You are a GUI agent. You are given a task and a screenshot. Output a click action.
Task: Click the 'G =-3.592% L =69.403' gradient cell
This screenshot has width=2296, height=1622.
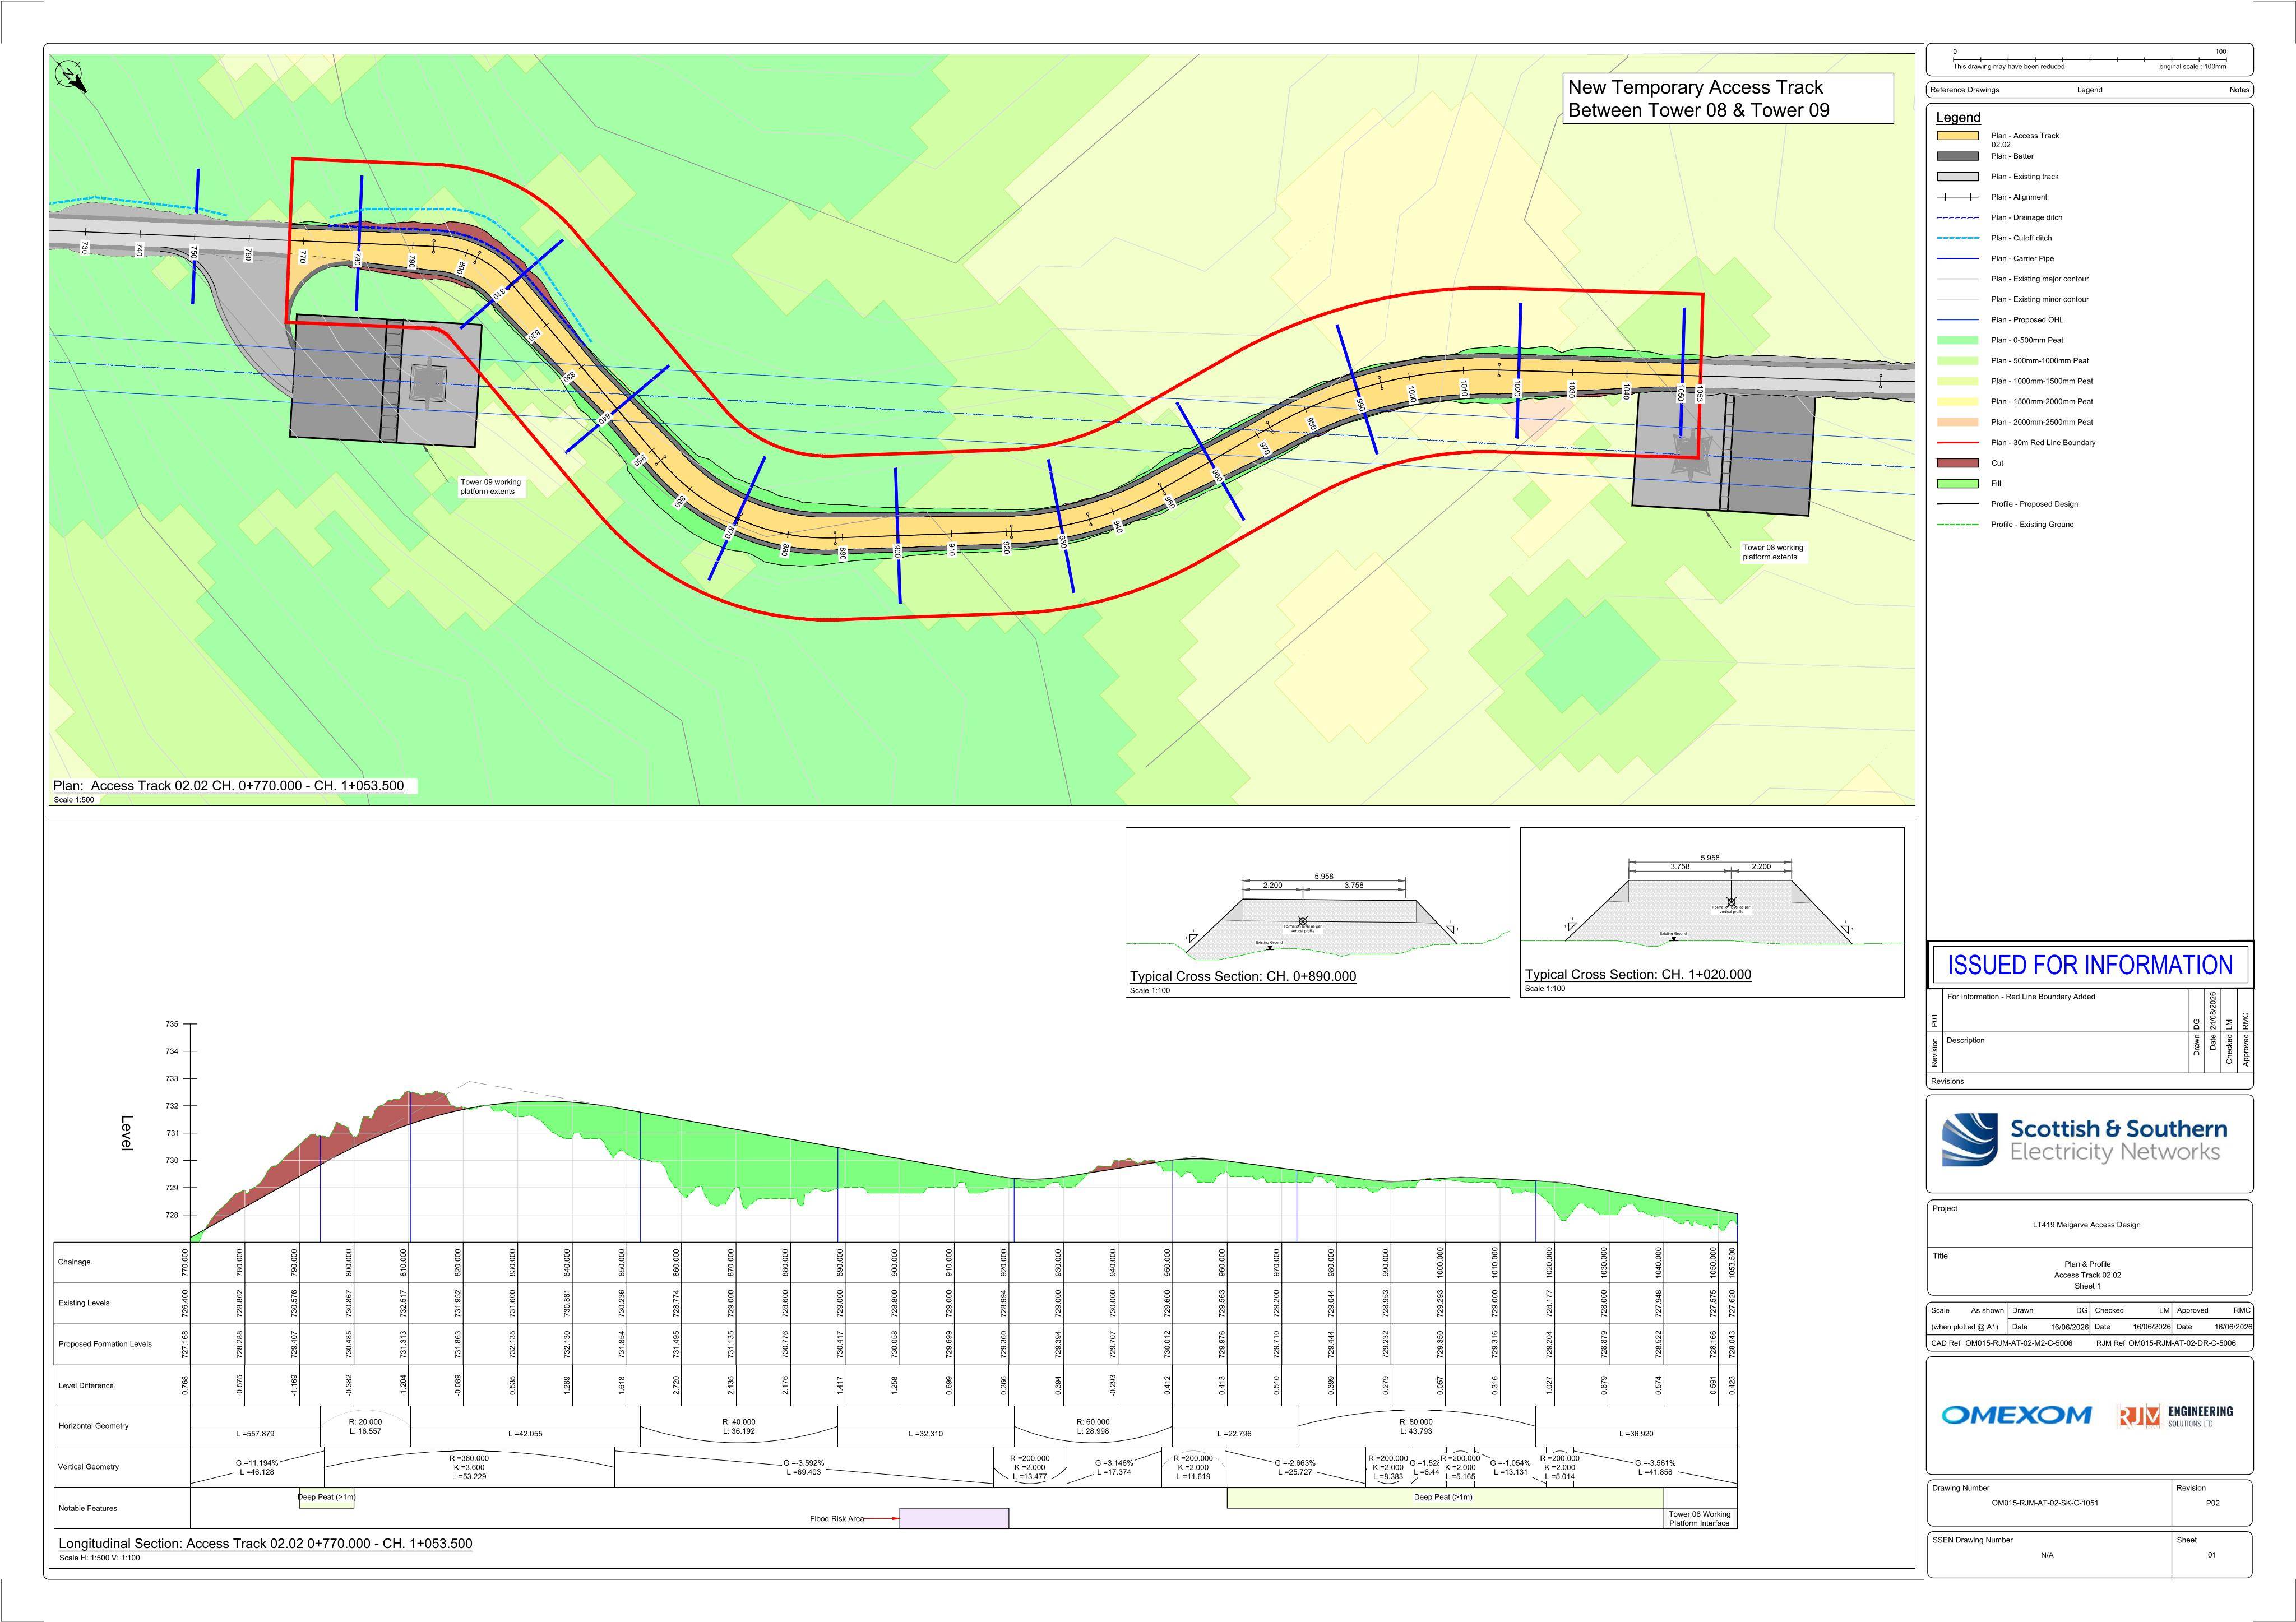803,1467
